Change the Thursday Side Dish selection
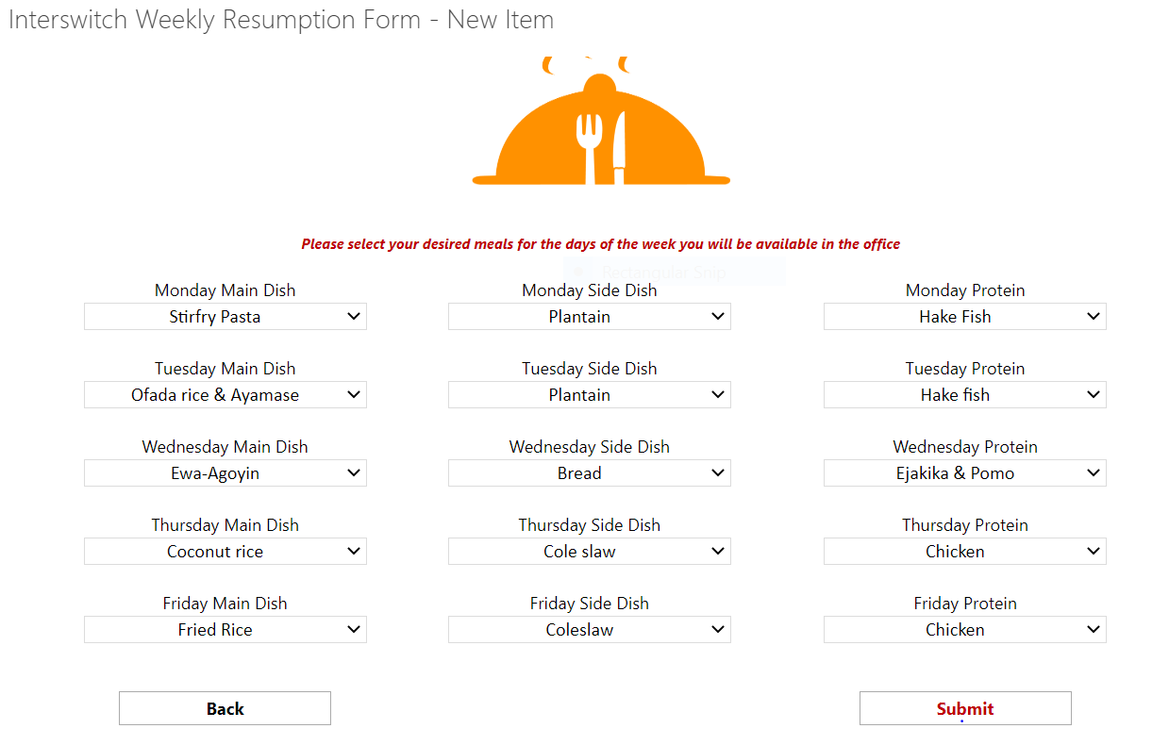The image size is (1169, 745). (x=589, y=552)
